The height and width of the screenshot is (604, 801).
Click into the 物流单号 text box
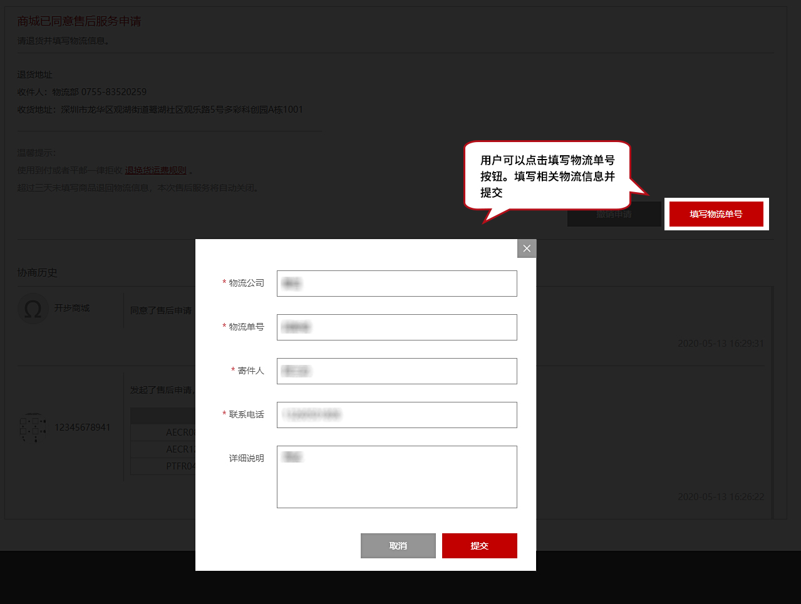396,327
